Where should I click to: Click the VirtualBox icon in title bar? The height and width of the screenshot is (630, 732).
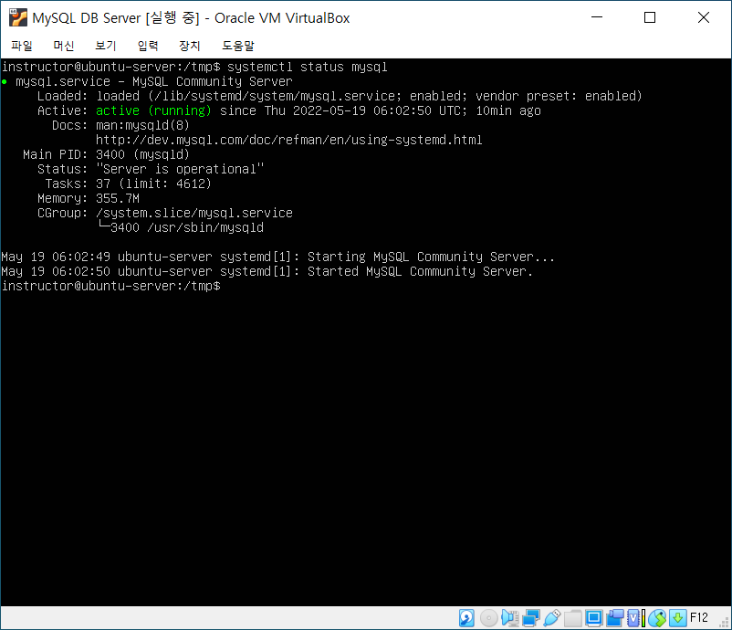[18, 17]
